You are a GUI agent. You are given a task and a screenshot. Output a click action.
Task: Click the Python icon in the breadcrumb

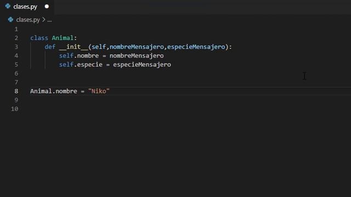click(10, 20)
